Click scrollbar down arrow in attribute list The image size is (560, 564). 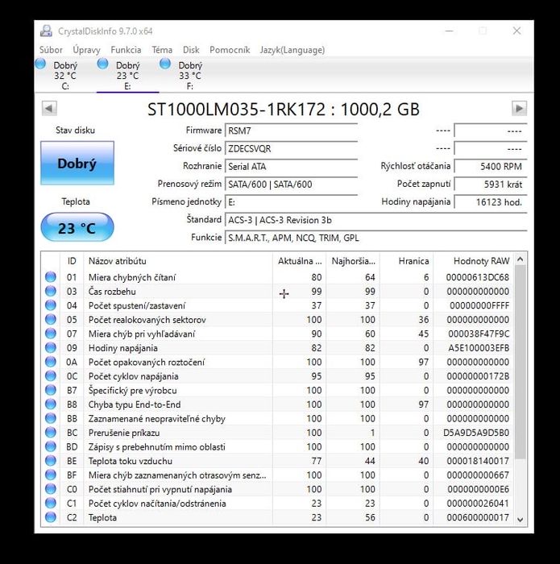pyautogui.click(x=520, y=519)
